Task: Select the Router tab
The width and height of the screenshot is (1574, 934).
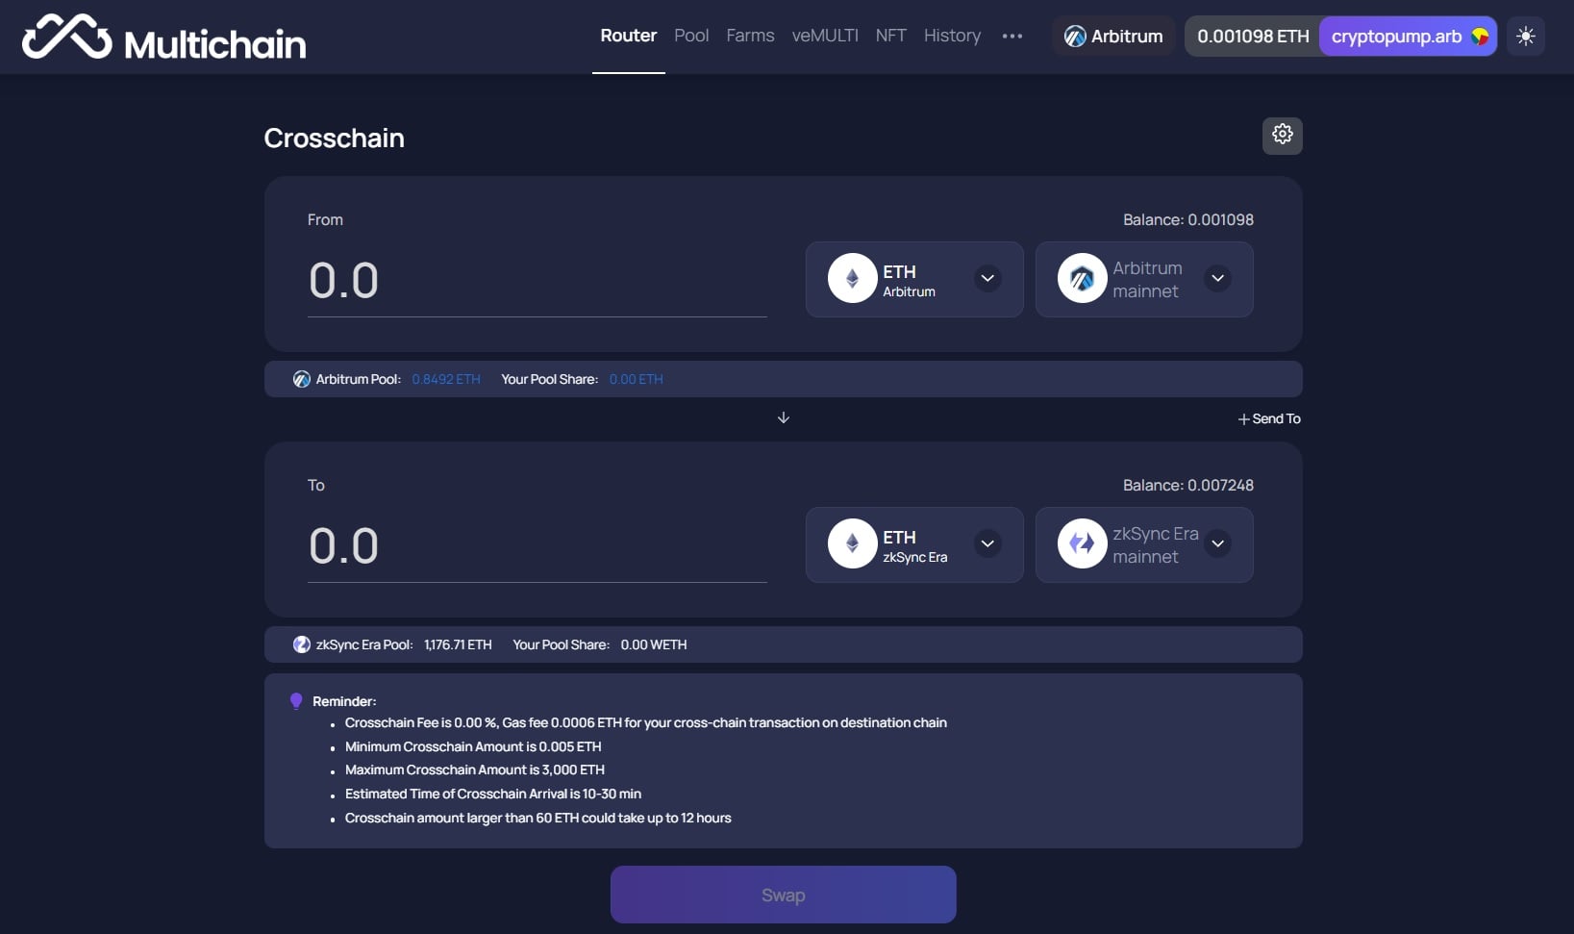Action: (628, 36)
